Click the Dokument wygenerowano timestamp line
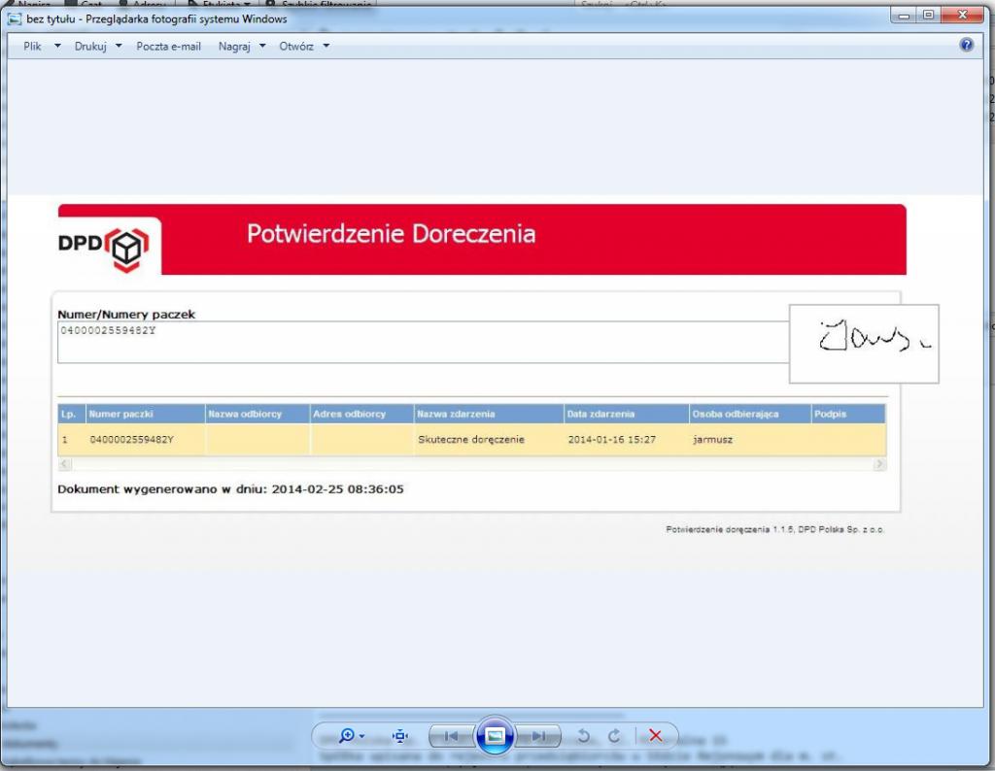Screen dimensions: 995x771 point(230,489)
